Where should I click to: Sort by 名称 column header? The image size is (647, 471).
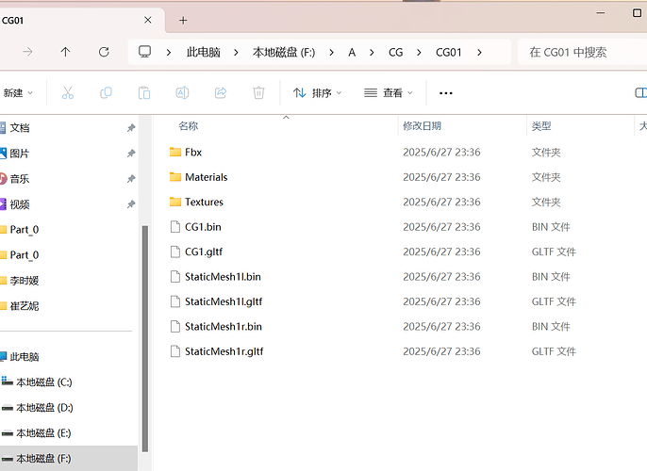coord(189,126)
